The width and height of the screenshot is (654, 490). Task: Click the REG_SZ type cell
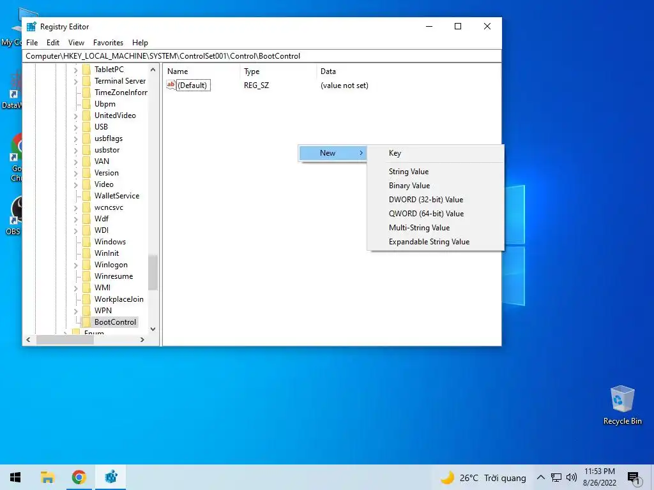(x=257, y=85)
